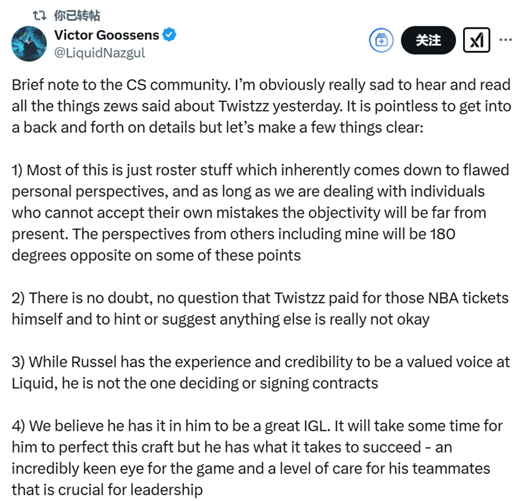Click the opening "Brief note to the CS community" paragraph
Screen dimensions: 524x501
(x=255, y=106)
